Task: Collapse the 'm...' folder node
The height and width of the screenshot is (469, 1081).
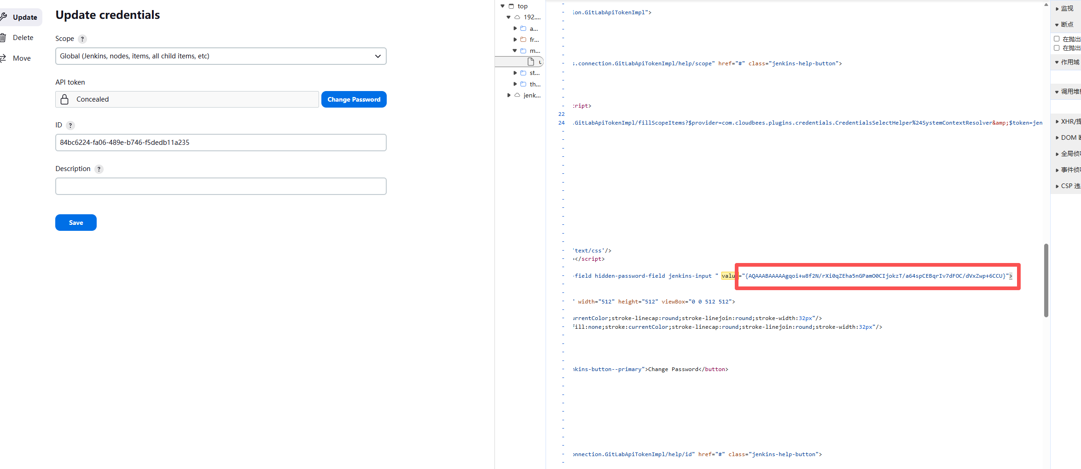Action: tap(515, 51)
